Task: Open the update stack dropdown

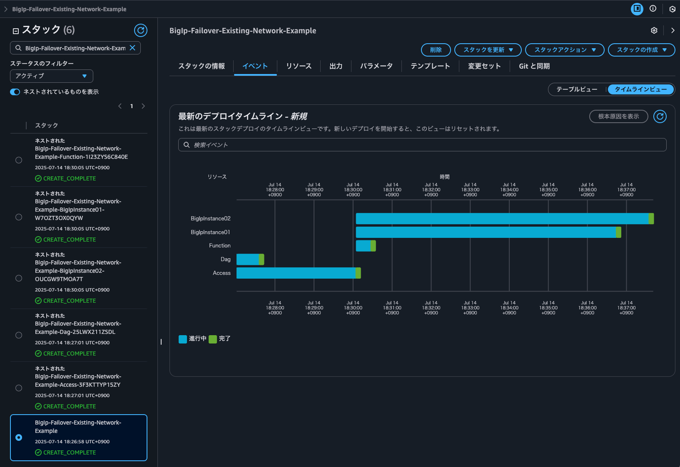Action: coord(488,50)
